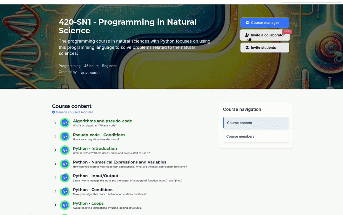
Task: Click Invite a collaborator button
Action: (265, 35)
